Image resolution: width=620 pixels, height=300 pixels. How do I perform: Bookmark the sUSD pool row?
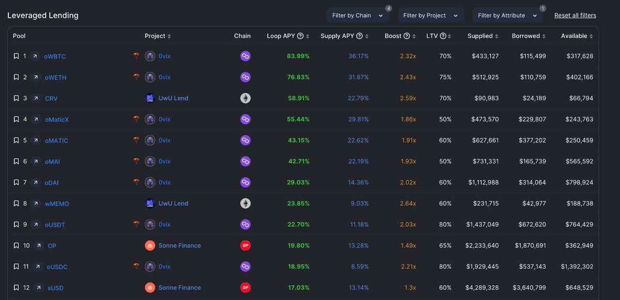(16, 288)
